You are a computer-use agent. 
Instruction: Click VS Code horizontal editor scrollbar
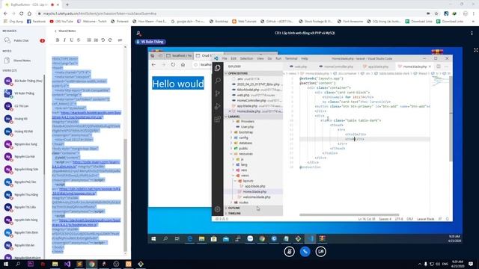[350, 214]
